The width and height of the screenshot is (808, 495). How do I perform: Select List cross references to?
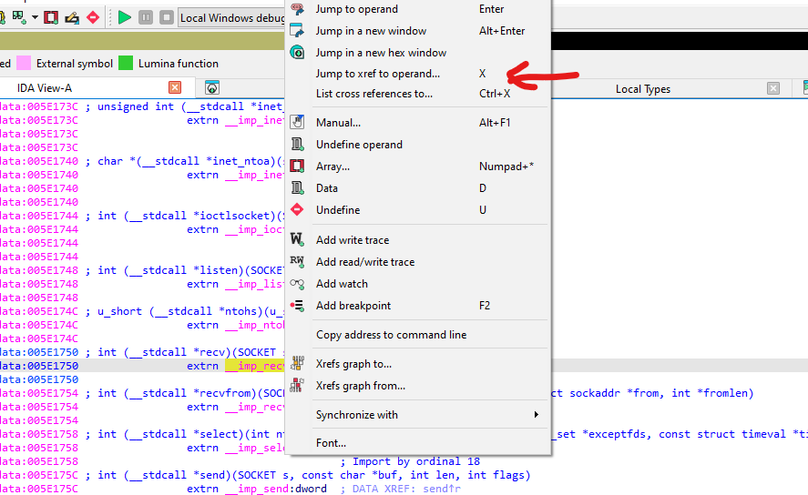point(373,94)
